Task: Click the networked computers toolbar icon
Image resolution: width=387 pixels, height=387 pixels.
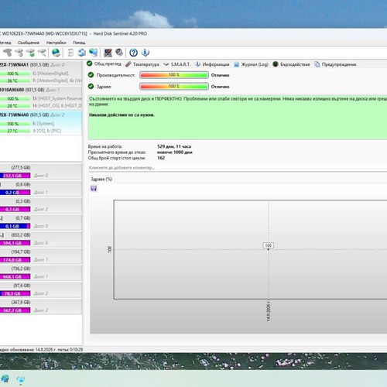Action: (93, 53)
